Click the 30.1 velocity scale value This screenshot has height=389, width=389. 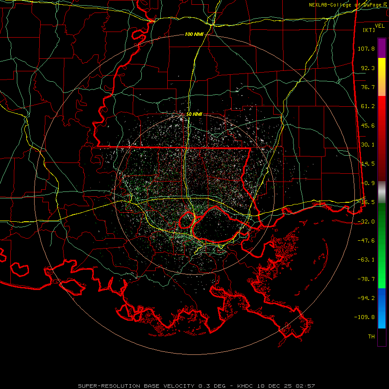click(x=368, y=145)
